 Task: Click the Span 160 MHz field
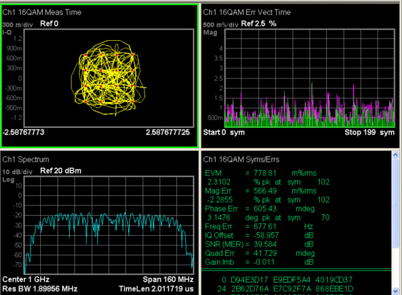[x=169, y=278]
